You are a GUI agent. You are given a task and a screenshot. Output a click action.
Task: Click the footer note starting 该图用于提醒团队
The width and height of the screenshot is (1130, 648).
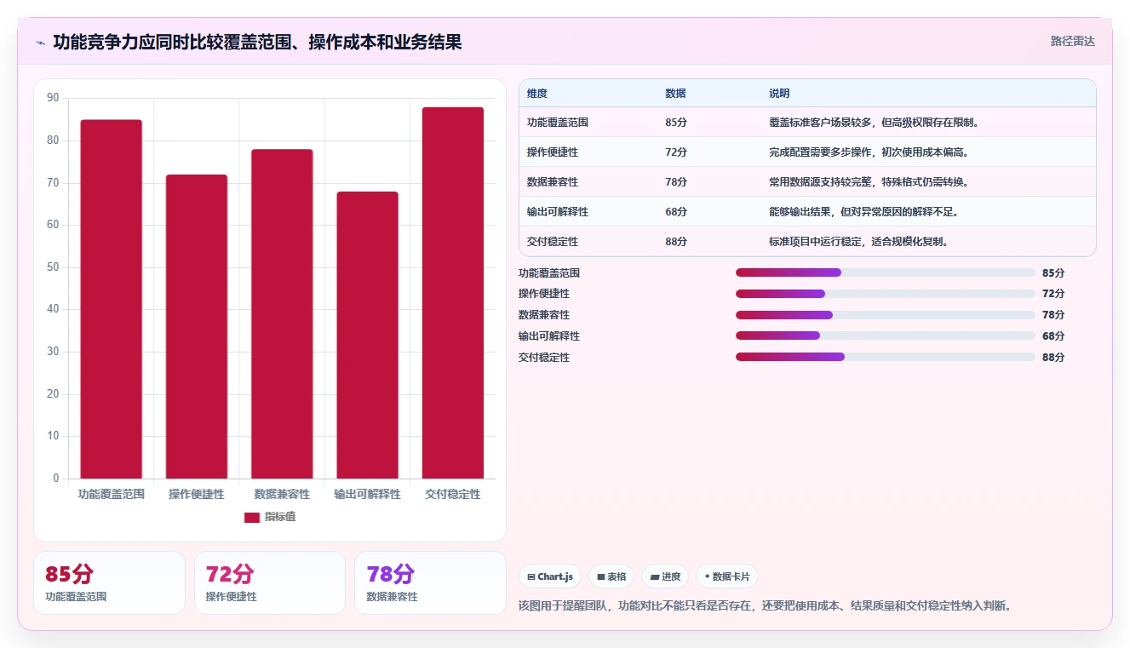(x=765, y=606)
